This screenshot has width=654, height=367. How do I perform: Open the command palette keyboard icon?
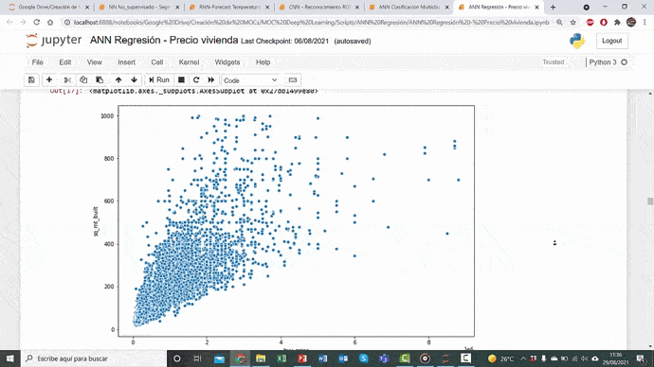pyautogui.click(x=292, y=79)
